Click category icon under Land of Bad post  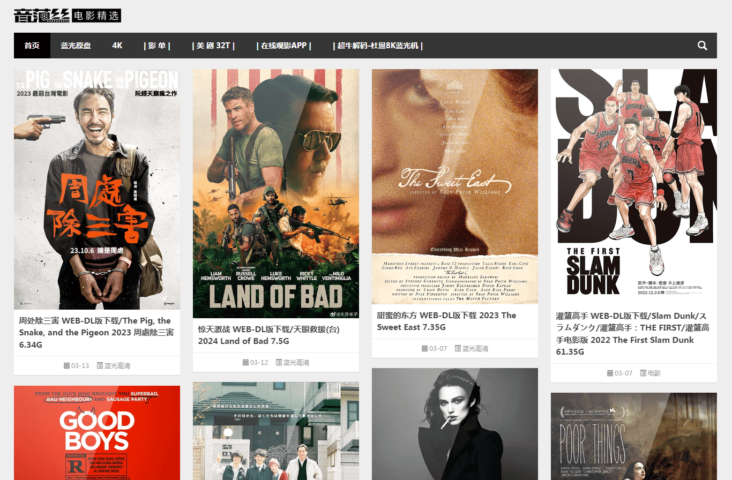pos(279,363)
